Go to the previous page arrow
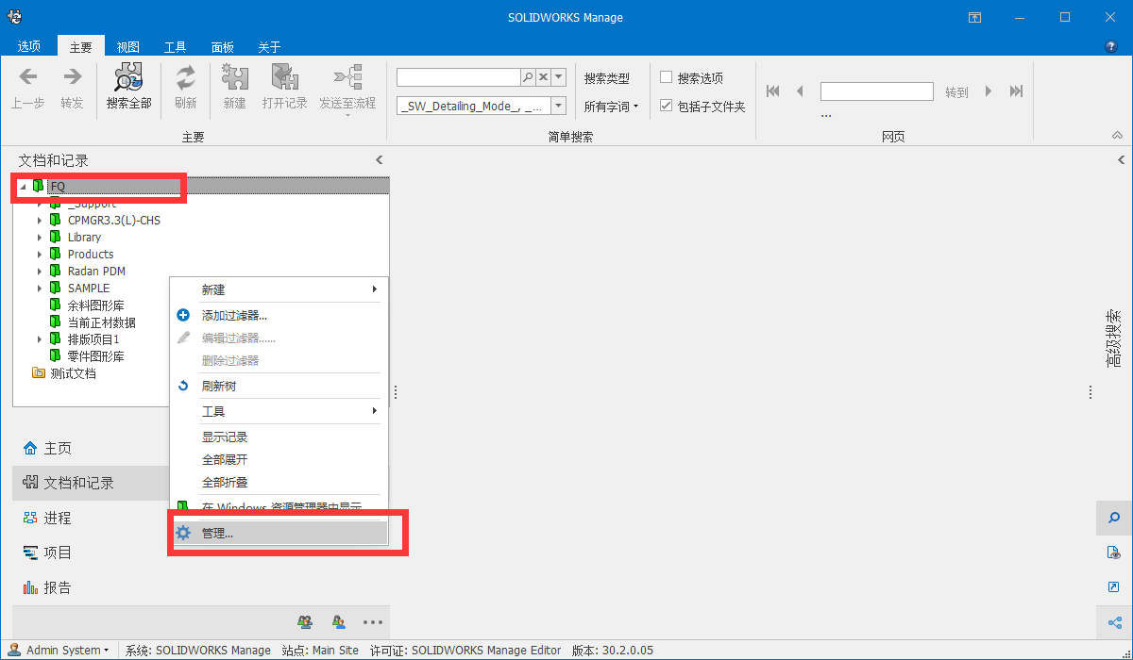 [800, 91]
